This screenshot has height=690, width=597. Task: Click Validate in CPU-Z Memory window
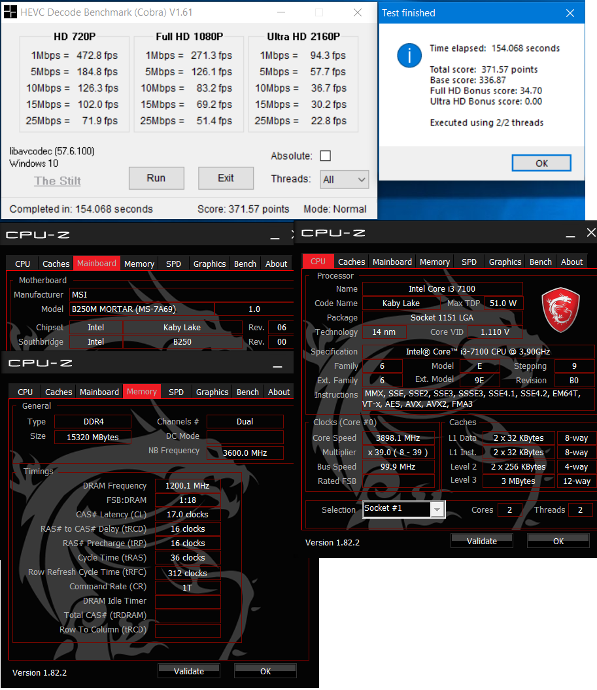[x=189, y=672]
